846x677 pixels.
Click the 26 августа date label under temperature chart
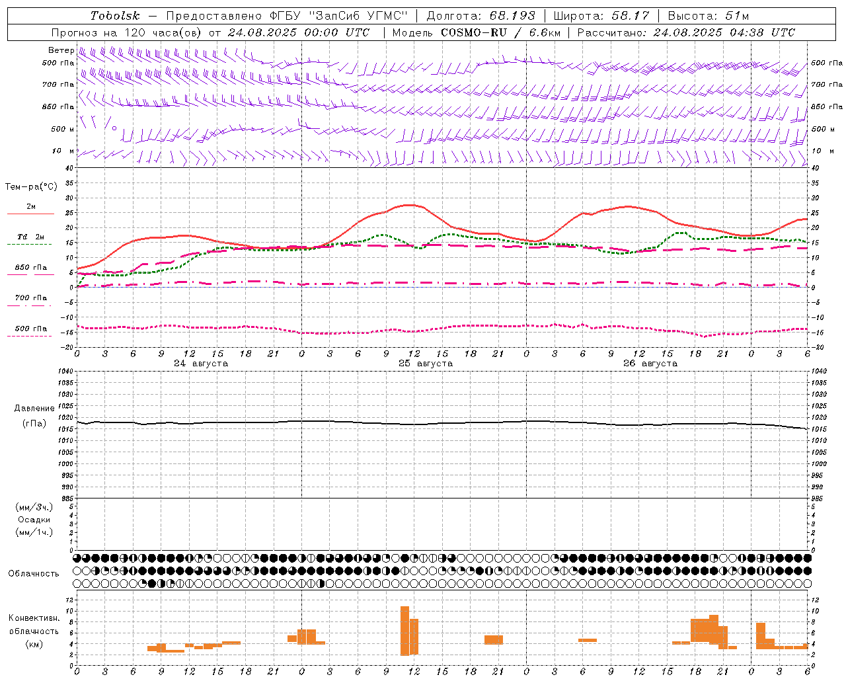pos(650,364)
